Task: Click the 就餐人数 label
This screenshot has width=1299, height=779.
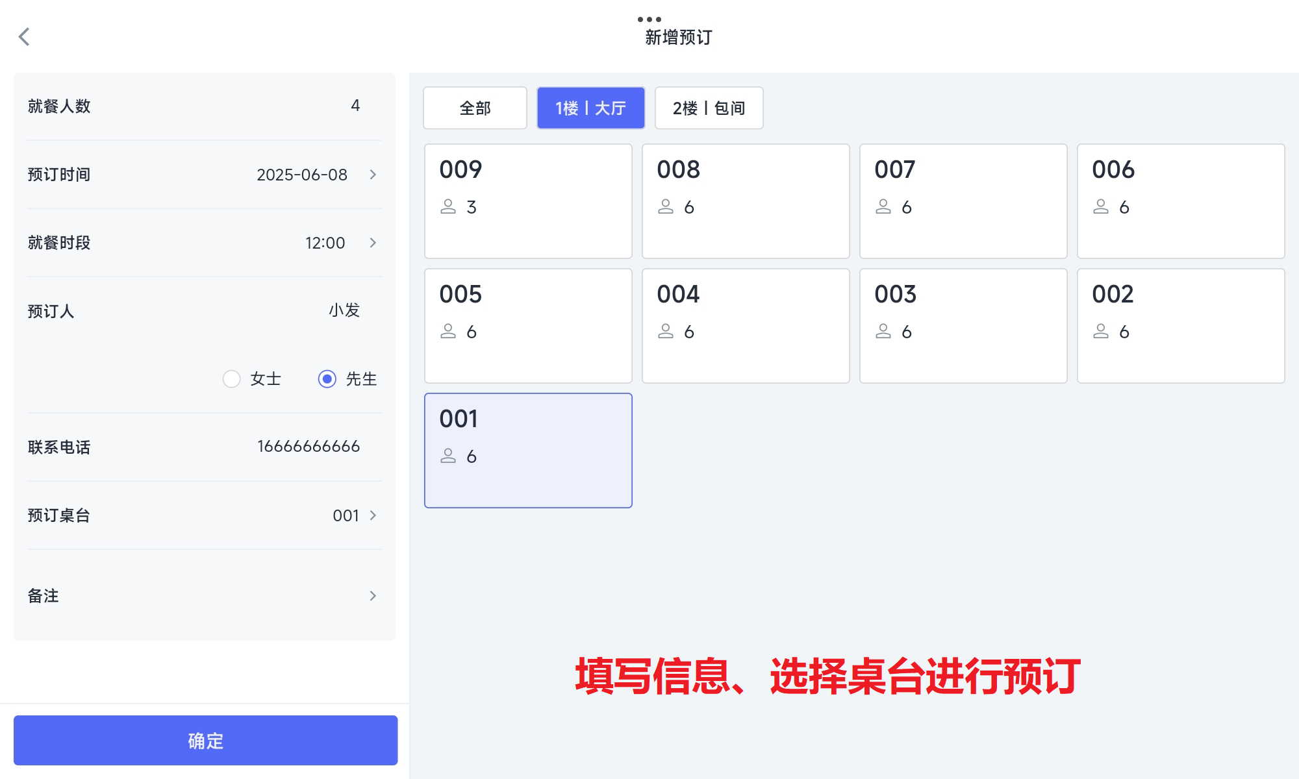Action: (59, 106)
